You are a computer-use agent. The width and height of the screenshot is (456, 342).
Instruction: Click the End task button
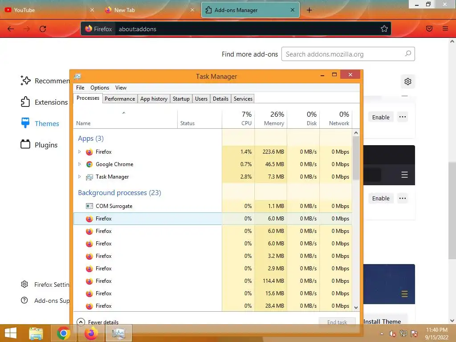337,322
